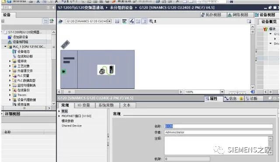Expand the 监控与强制表 folder

click(x=10, y=85)
